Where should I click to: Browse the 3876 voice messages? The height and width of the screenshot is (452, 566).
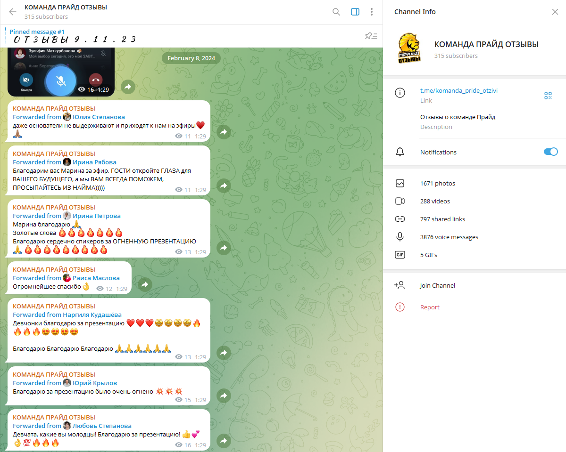[x=449, y=237]
